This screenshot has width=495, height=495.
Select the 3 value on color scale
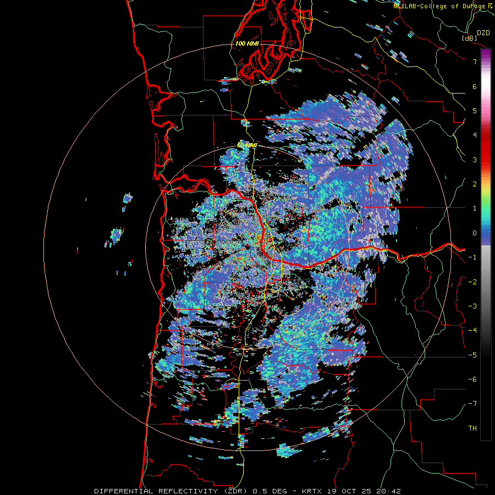[475, 159]
